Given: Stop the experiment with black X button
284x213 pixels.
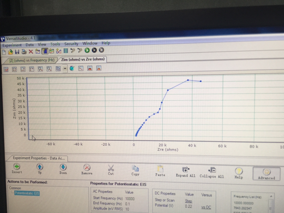Looking at the screenshot, I should [94, 50].
